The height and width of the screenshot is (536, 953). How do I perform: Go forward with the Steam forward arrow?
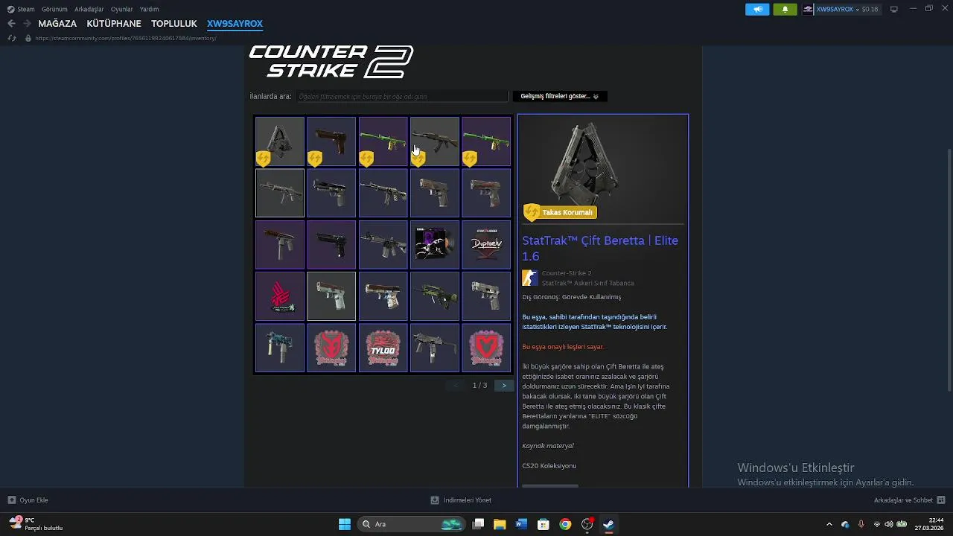click(27, 24)
